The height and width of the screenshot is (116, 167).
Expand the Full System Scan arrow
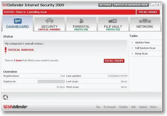132,48
